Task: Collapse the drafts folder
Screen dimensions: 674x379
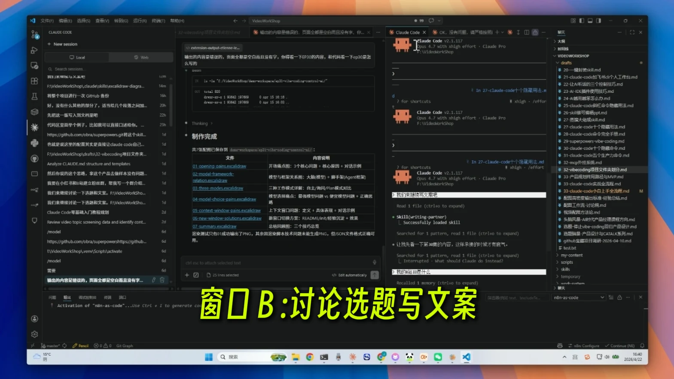Action: pyautogui.click(x=566, y=63)
